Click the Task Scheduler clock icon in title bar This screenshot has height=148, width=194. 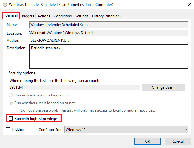(x=5, y=5)
